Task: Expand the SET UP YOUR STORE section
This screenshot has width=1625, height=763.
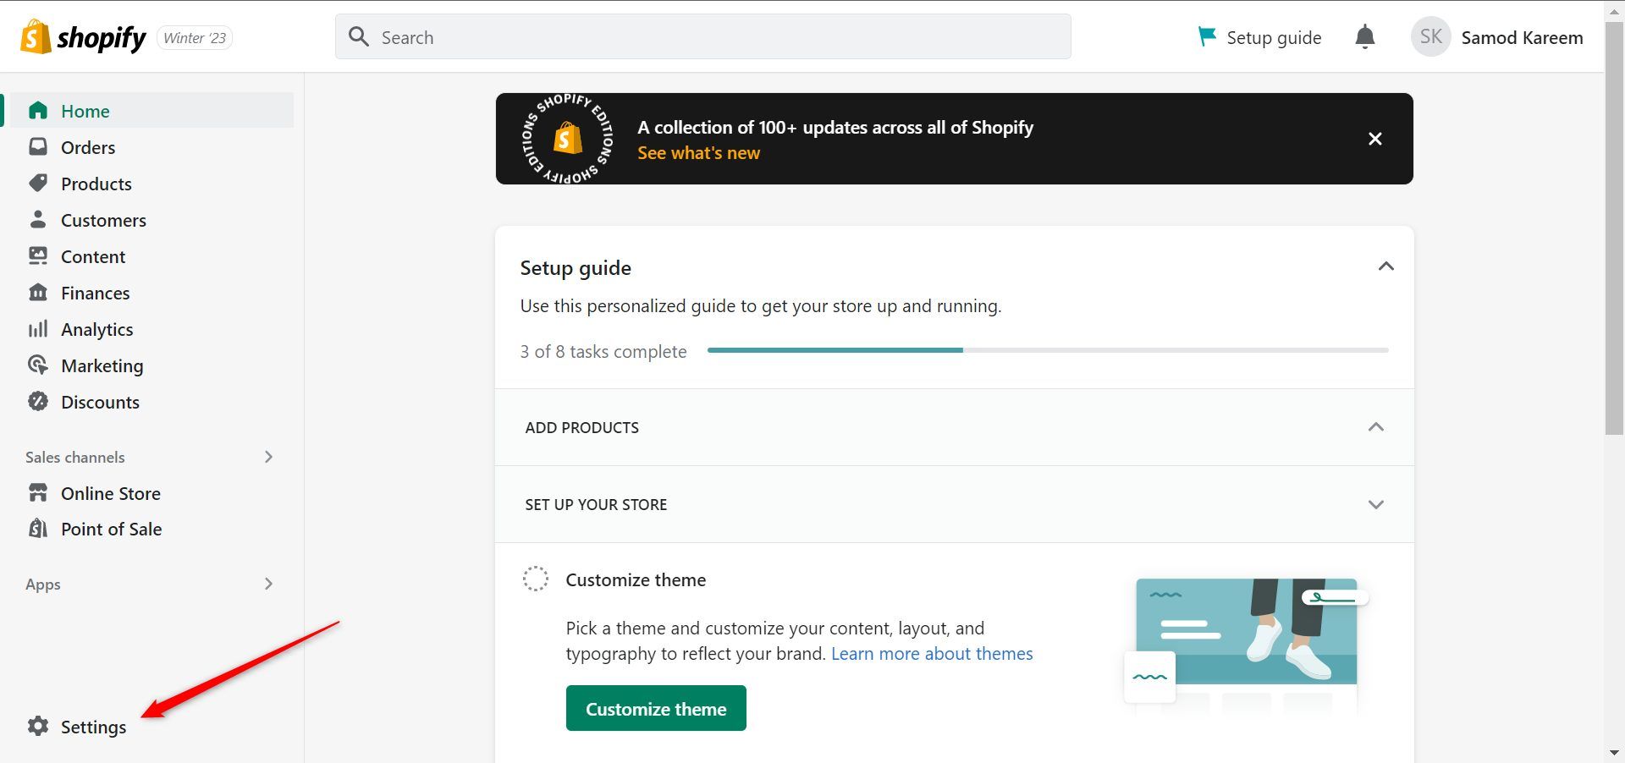Action: [x=1376, y=504]
